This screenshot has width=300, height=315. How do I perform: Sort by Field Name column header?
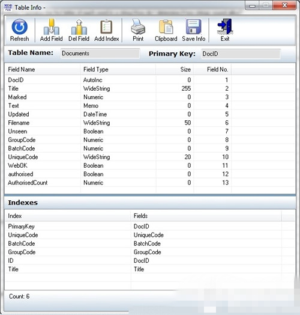[x=43, y=70]
